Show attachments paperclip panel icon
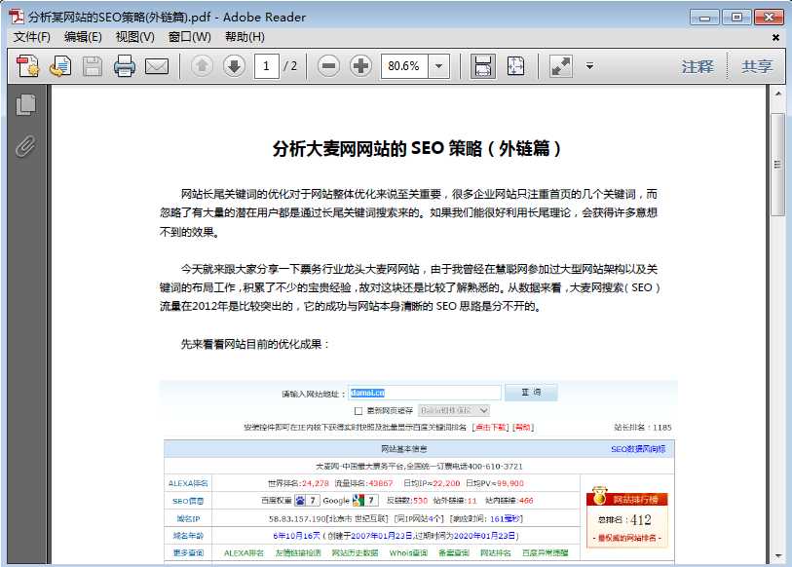Viewport: 792px width, 567px height. click(25, 146)
